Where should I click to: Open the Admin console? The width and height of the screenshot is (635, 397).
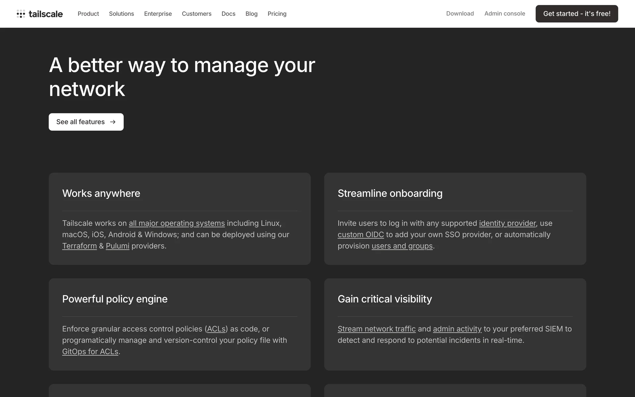(x=504, y=14)
